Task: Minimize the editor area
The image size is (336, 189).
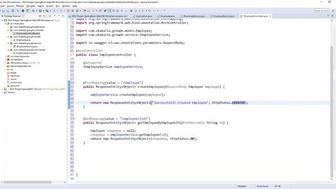Action: coord(328,16)
